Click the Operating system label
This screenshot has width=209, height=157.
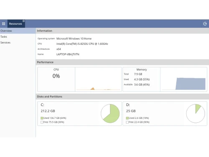pos(46,39)
